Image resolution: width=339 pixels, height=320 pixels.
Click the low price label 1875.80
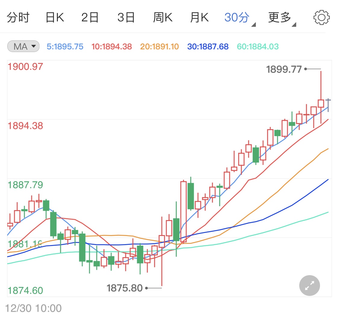click(x=124, y=288)
